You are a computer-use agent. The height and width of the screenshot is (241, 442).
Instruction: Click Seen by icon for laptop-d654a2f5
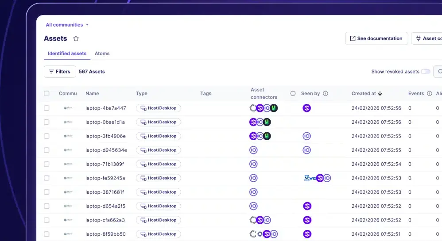point(307,206)
